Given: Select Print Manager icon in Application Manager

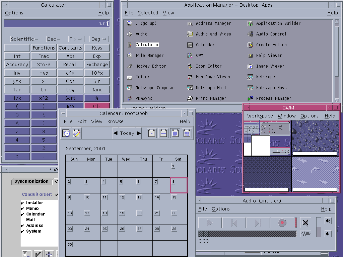Looking at the screenshot, I should (x=190, y=98).
